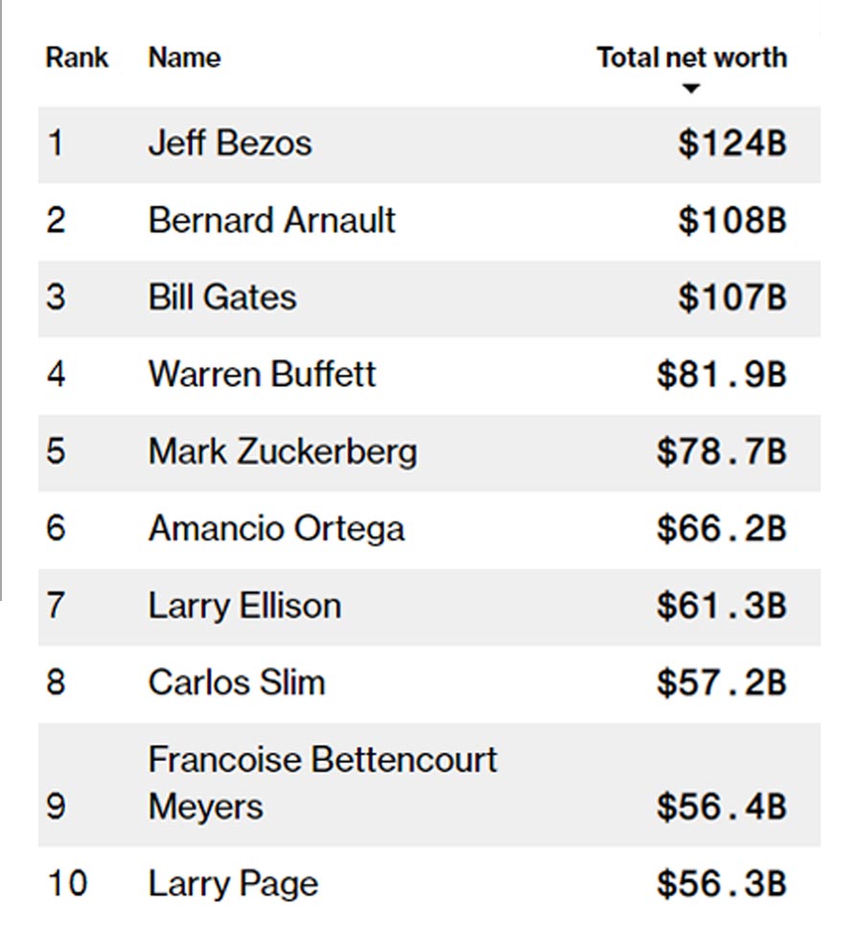Click the Larry Page name
Viewport: 862px width, 949px height.
(232, 884)
